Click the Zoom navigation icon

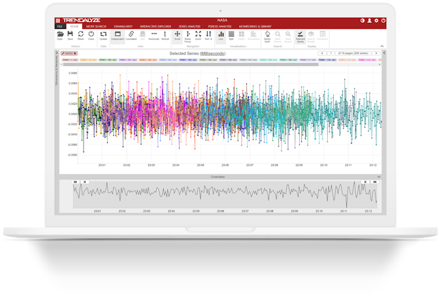click(x=198, y=35)
